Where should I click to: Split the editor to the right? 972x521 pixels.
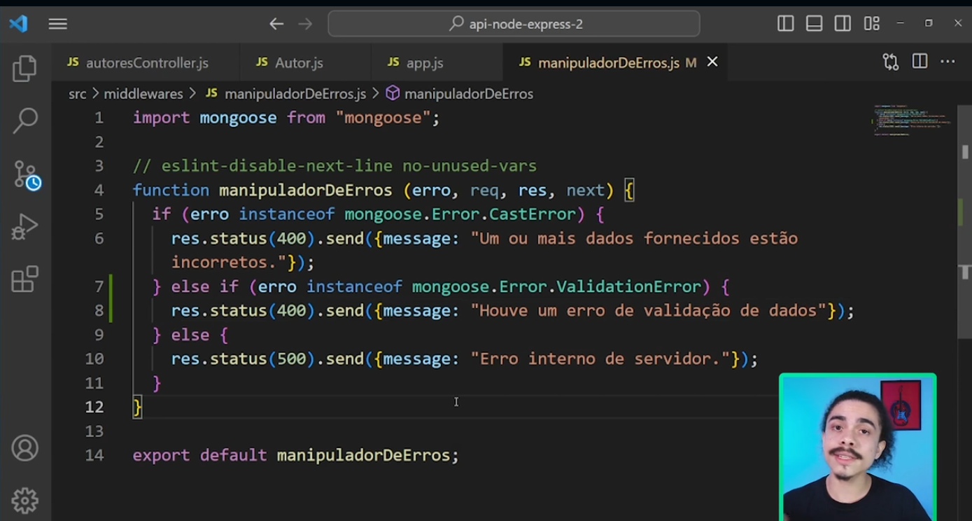click(920, 62)
